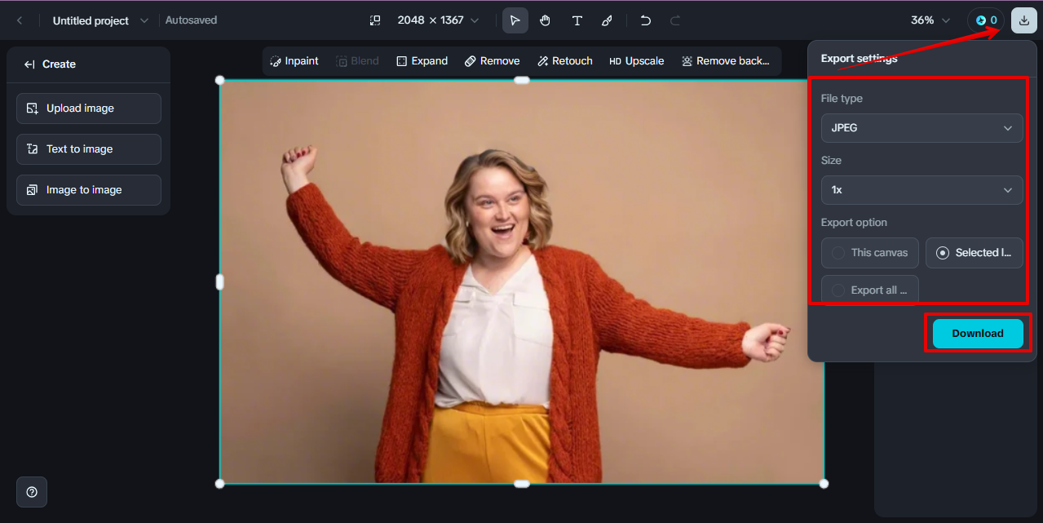Viewport: 1043px width, 523px height.
Task: Click the Download button
Action: 978,334
